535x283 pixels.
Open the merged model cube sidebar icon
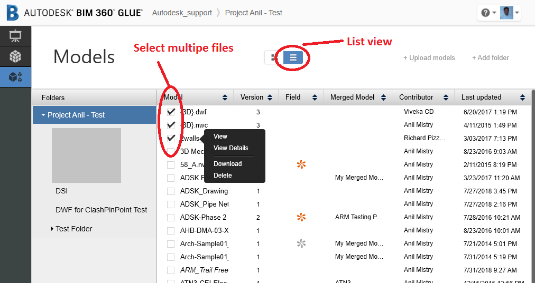[15, 56]
